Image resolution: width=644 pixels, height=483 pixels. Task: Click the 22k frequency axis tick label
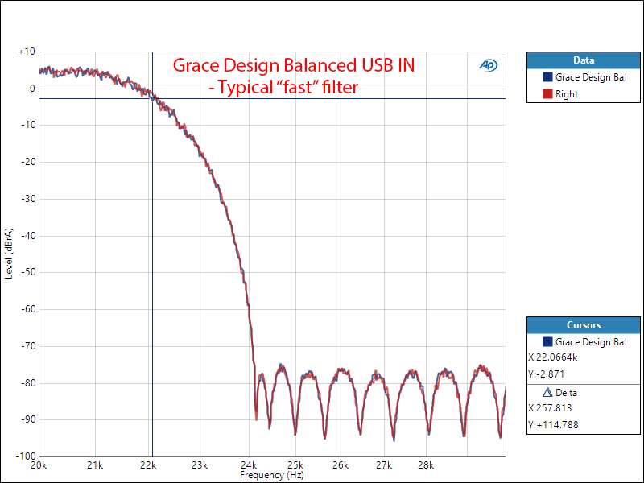click(x=148, y=465)
